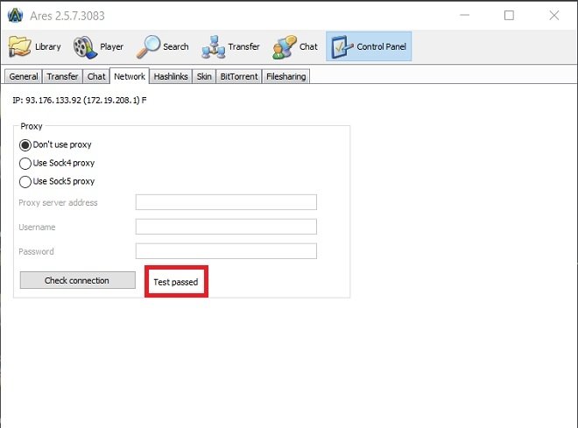Click the IP address text line
The width and height of the screenshot is (578, 428).
tap(79, 100)
